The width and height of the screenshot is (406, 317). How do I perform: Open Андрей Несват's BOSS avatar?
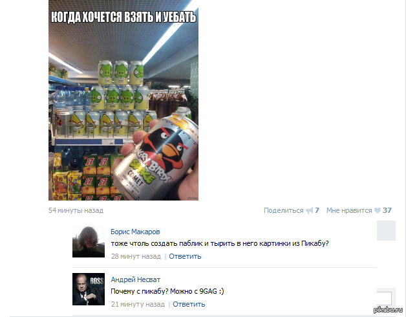89,289
